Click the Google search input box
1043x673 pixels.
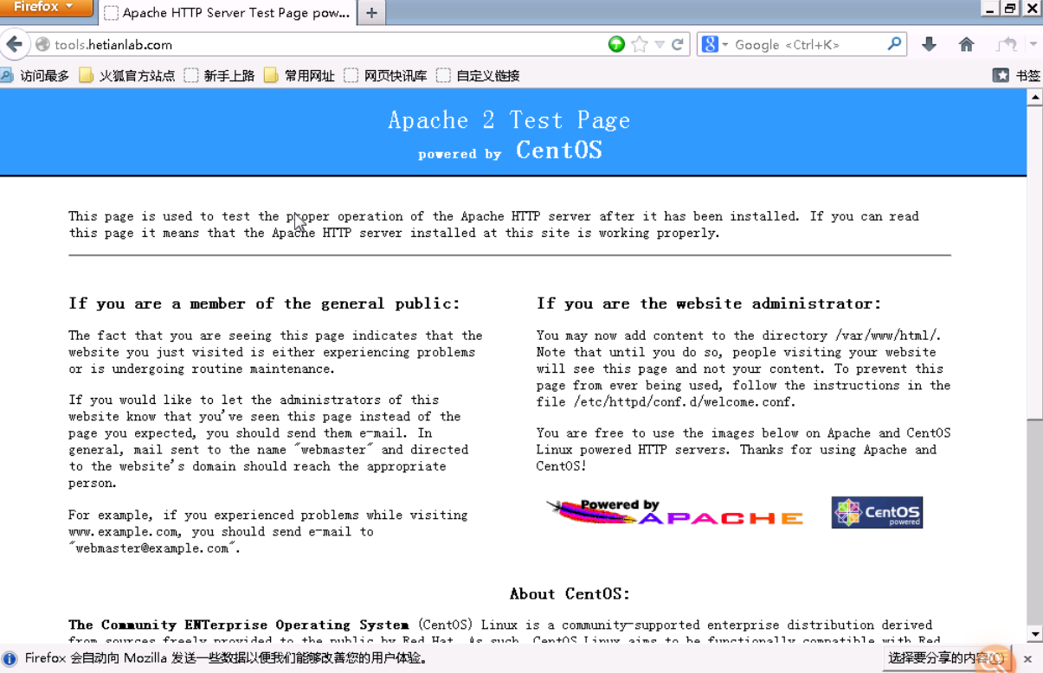(x=807, y=44)
